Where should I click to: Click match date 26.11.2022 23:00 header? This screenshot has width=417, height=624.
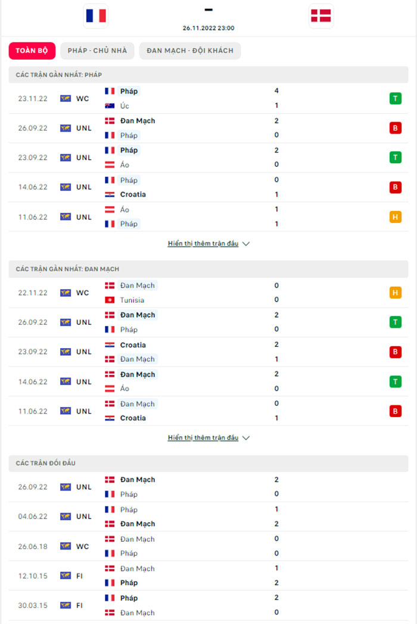(208, 28)
